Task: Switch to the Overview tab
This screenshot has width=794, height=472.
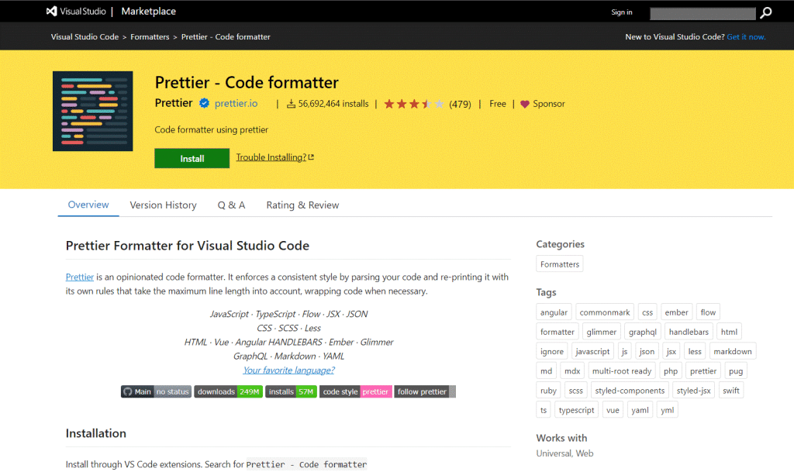Action: tap(88, 205)
